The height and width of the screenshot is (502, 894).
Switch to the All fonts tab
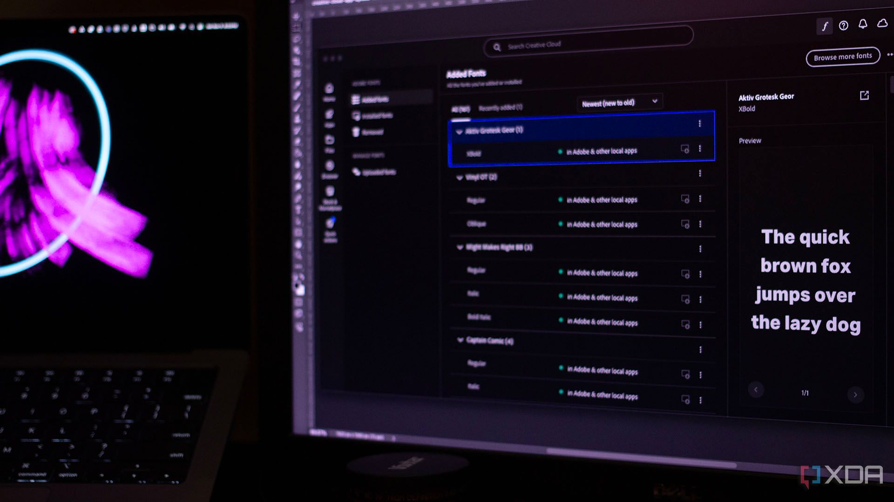click(461, 110)
